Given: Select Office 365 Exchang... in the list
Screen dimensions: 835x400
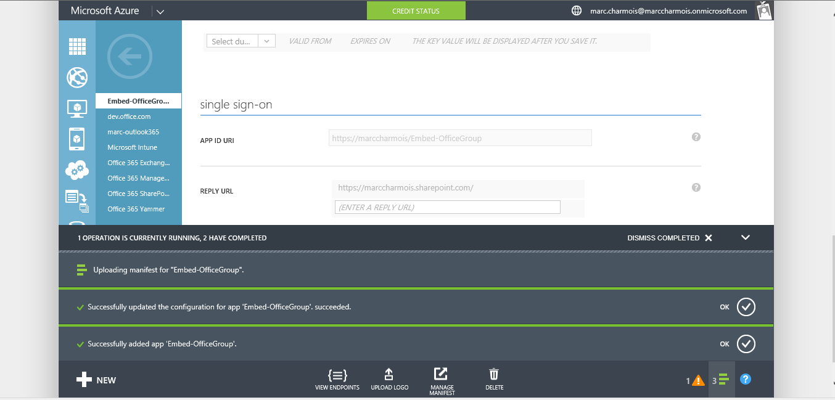Looking at the screenshot, I should coord(139,163).
